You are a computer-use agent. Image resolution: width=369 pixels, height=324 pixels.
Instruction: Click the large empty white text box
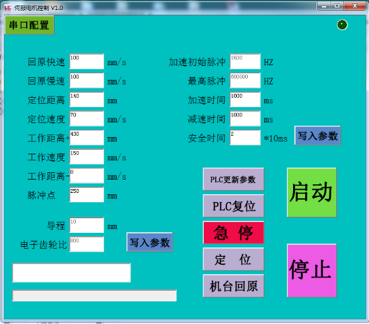[71, 273]
